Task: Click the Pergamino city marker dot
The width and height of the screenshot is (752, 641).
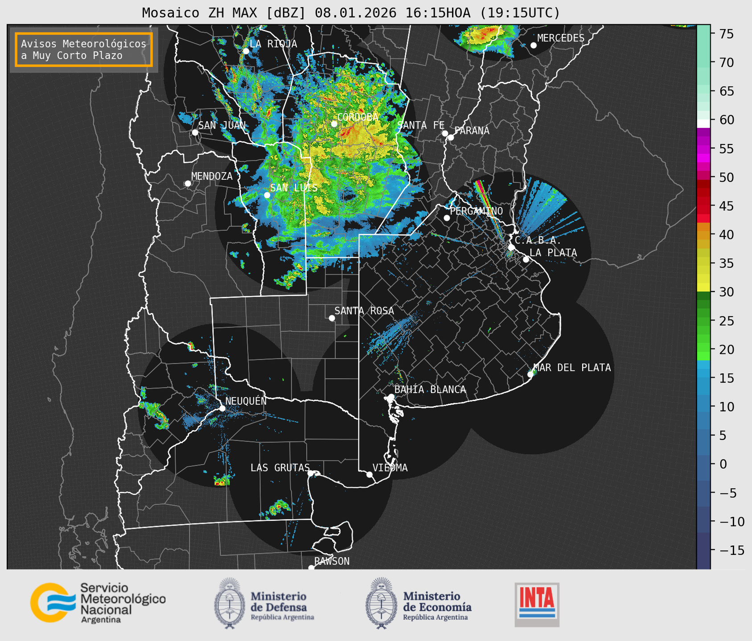Action: click(x=447, y=218)
